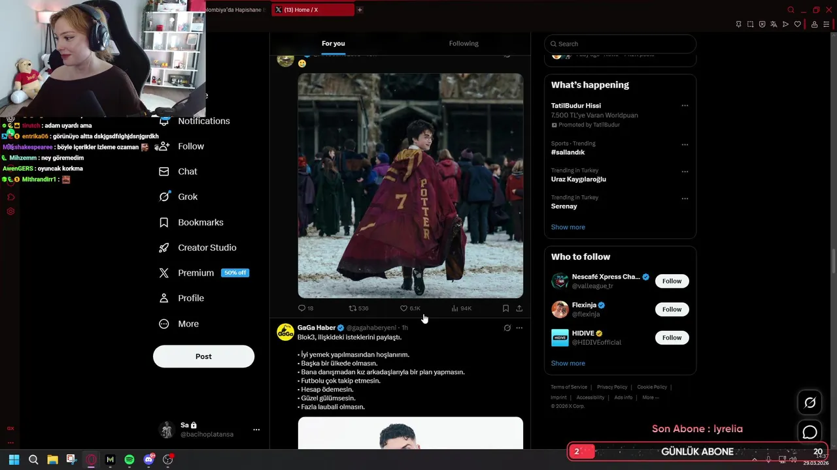The height and width of the screenshot is (470, 837).
Task: Expand the footer More ··· menu
Action: pyautogui.click(x=651, y=398)
